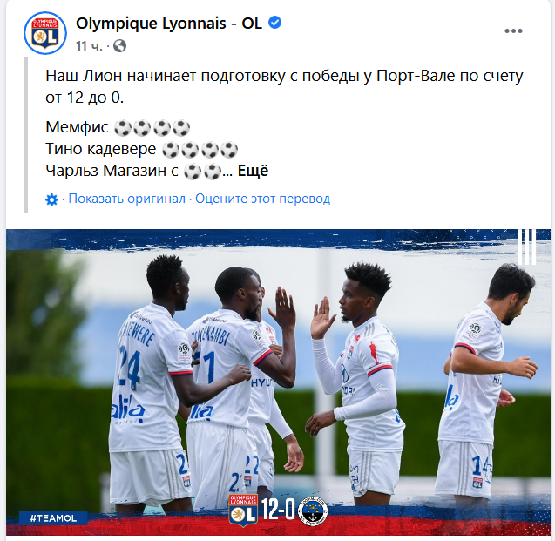Screen dimensions: 555x541
Task: Expand post text with Ещё
Action: [x=253, y=171]
